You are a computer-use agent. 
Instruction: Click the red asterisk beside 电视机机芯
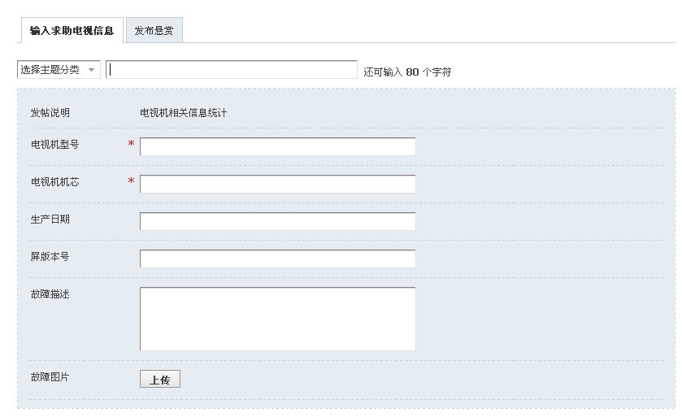(131, 181)
